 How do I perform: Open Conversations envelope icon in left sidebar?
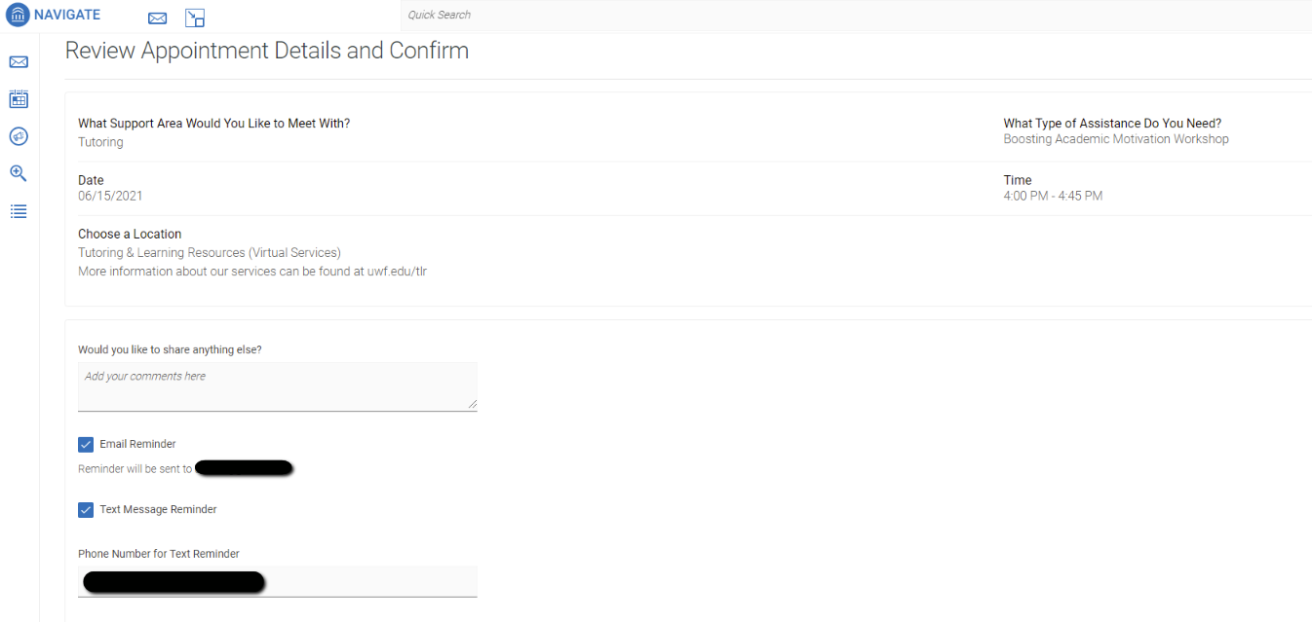pyautogui.click(x=19, y=62)
